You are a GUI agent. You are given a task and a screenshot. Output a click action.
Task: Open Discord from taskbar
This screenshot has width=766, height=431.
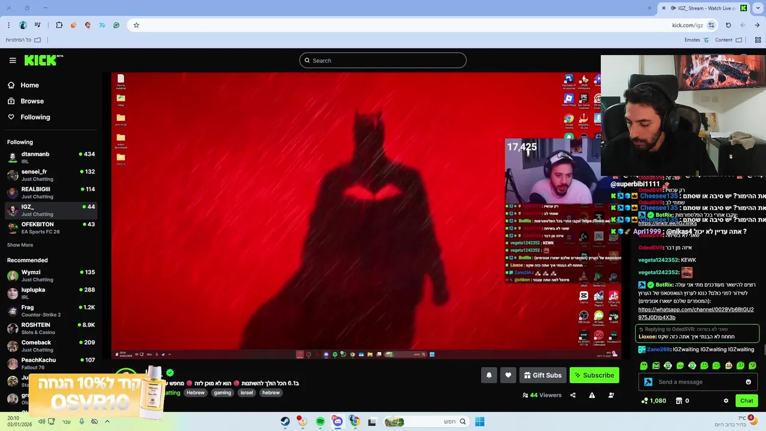(338, 421)
